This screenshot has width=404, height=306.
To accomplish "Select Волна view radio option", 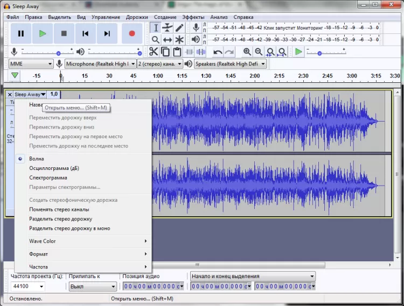I will point(37,159).
